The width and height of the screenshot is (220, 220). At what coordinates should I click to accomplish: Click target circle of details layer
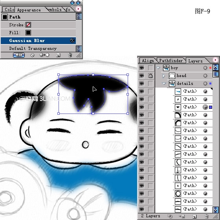click(x=205, y=84)
